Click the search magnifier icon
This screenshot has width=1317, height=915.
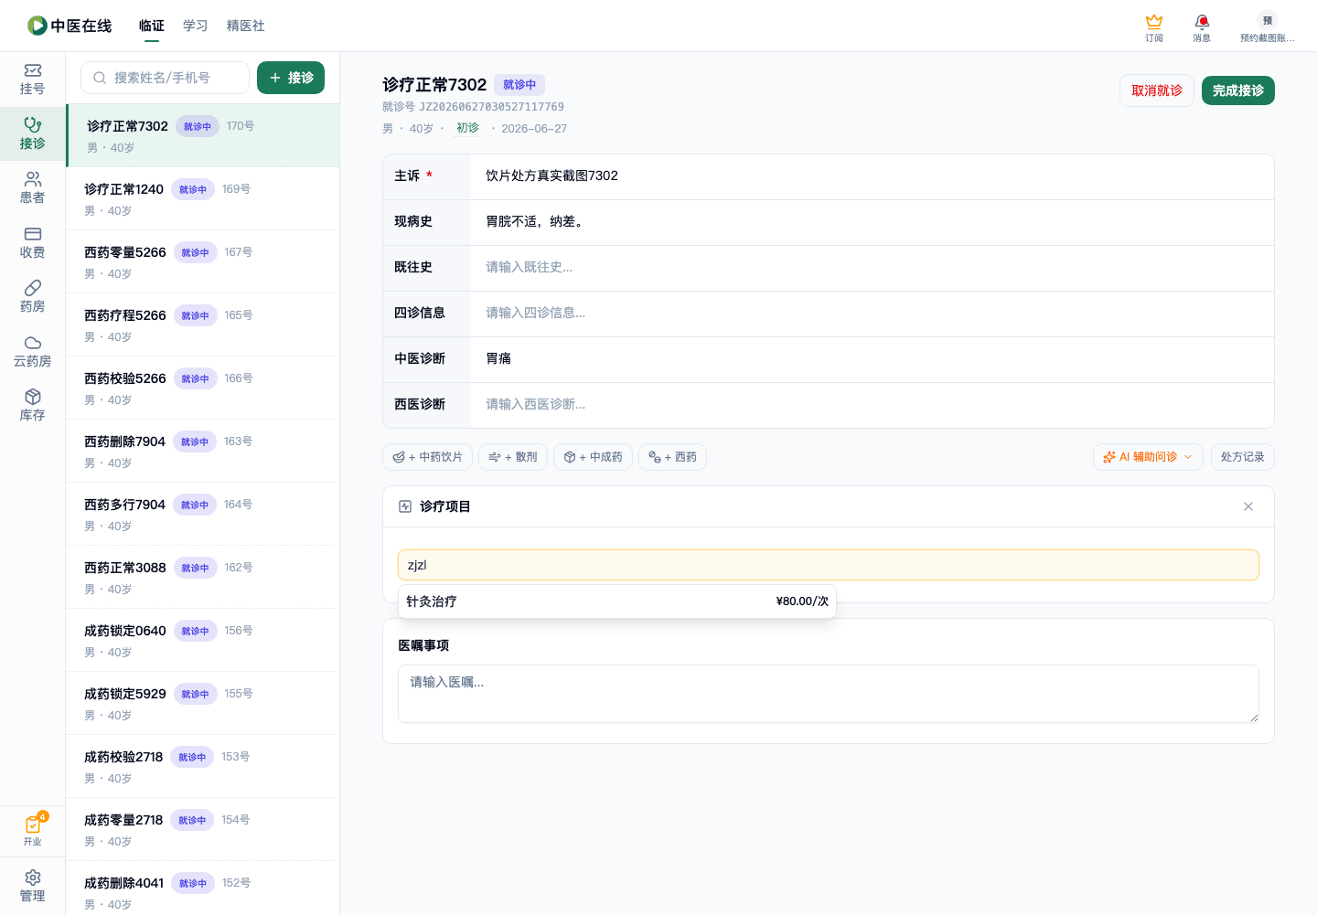tap(100, 78)
